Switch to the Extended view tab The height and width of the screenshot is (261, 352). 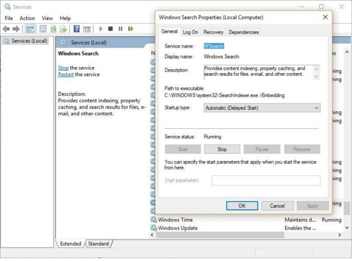tap(71, 244)
